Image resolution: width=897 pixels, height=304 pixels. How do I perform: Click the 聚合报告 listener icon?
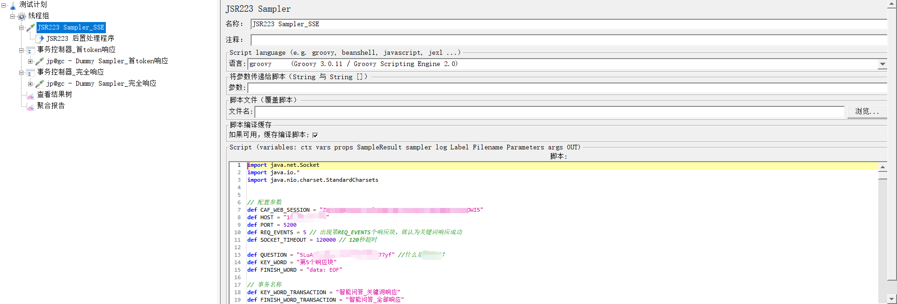[31, 106]
